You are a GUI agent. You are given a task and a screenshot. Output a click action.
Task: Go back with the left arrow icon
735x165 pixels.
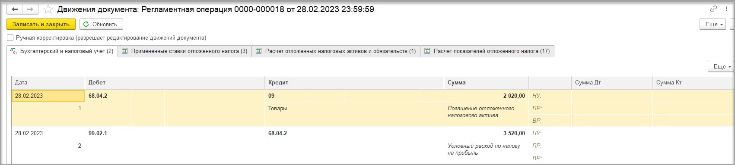pos(15,9)
